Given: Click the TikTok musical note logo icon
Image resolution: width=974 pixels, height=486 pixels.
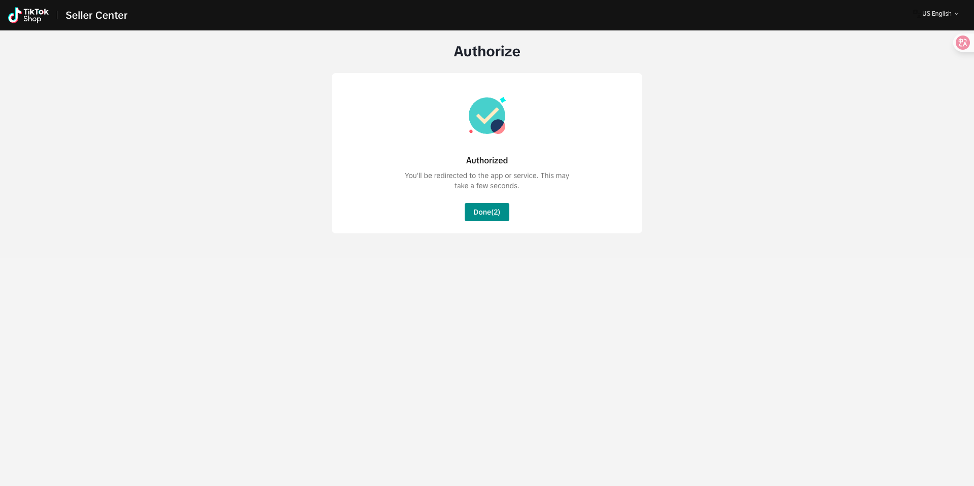Looking at the screenshot, I should [x=14, y=15].
